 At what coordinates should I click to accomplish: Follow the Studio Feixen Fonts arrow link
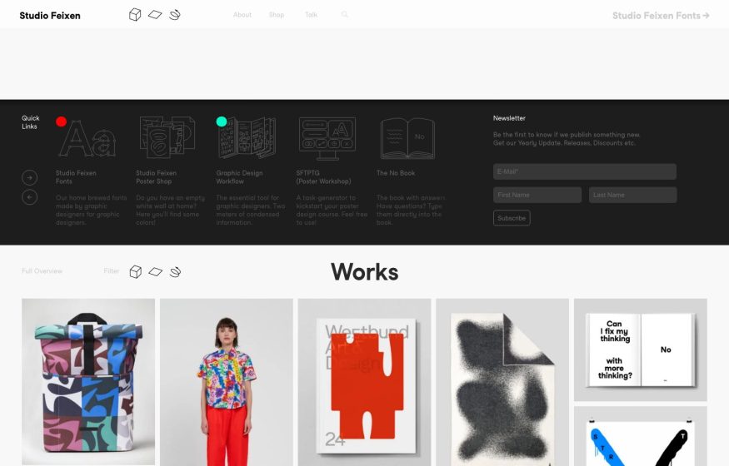click(661, 15)
